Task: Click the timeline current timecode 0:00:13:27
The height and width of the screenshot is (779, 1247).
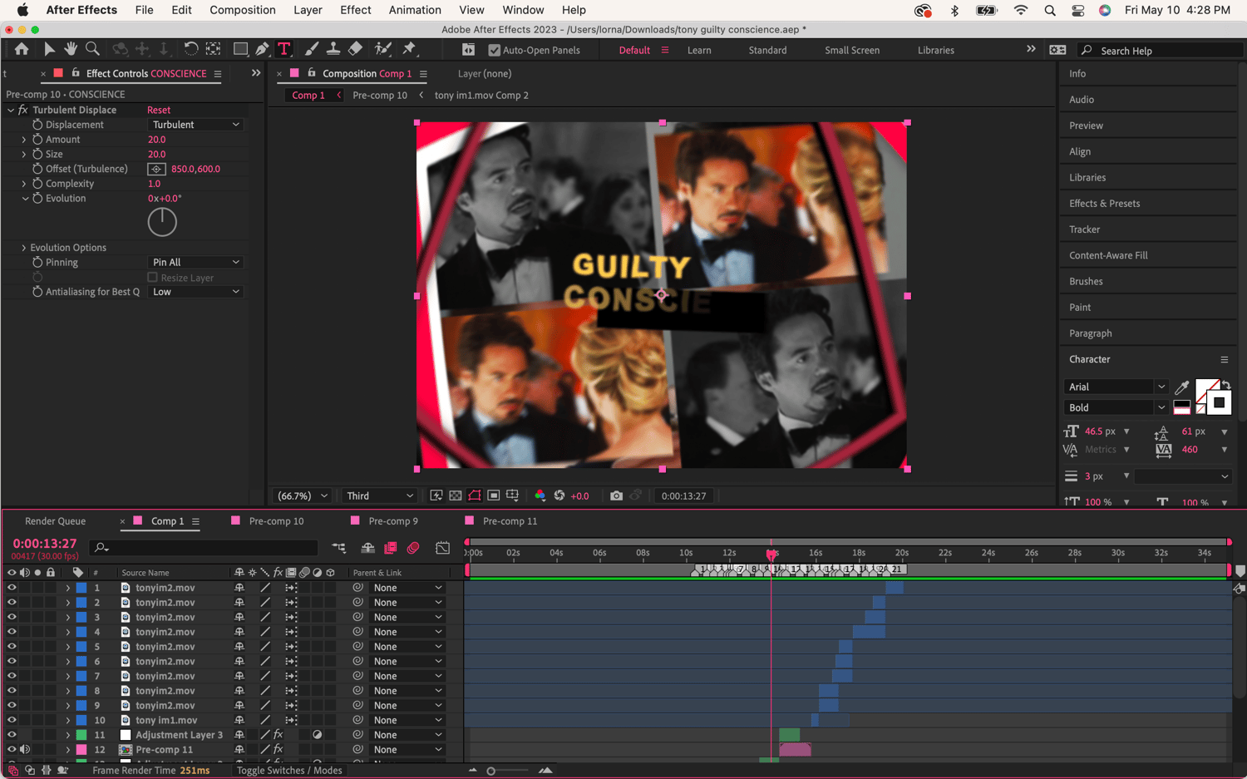Action: (45, 544)
